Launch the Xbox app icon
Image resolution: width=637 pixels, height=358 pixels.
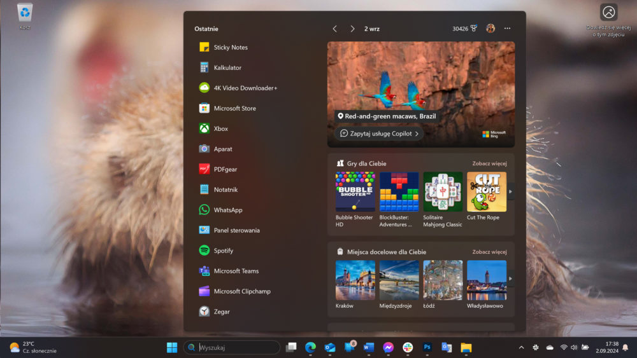(x=204, y=128)
